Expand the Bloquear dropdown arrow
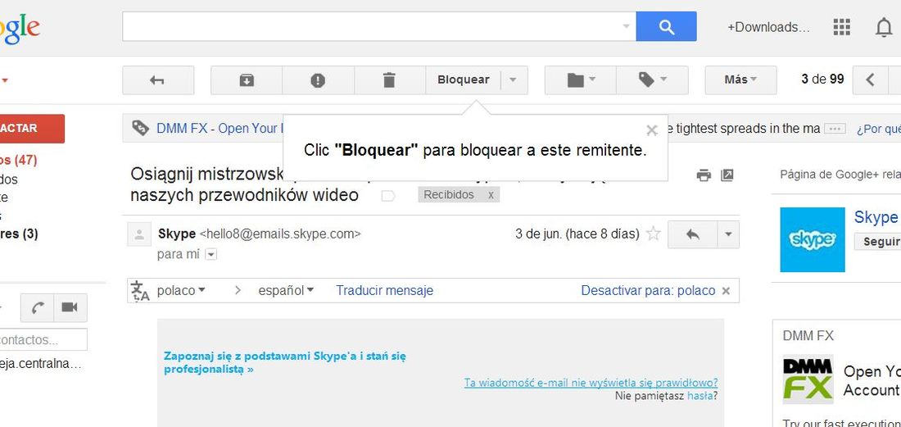The height and width of the screenshot is (427, 901). click(x=514, y=79)
